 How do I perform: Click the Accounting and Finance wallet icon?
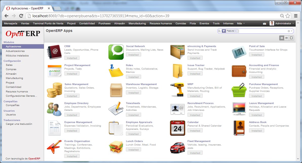pos(239,71)
